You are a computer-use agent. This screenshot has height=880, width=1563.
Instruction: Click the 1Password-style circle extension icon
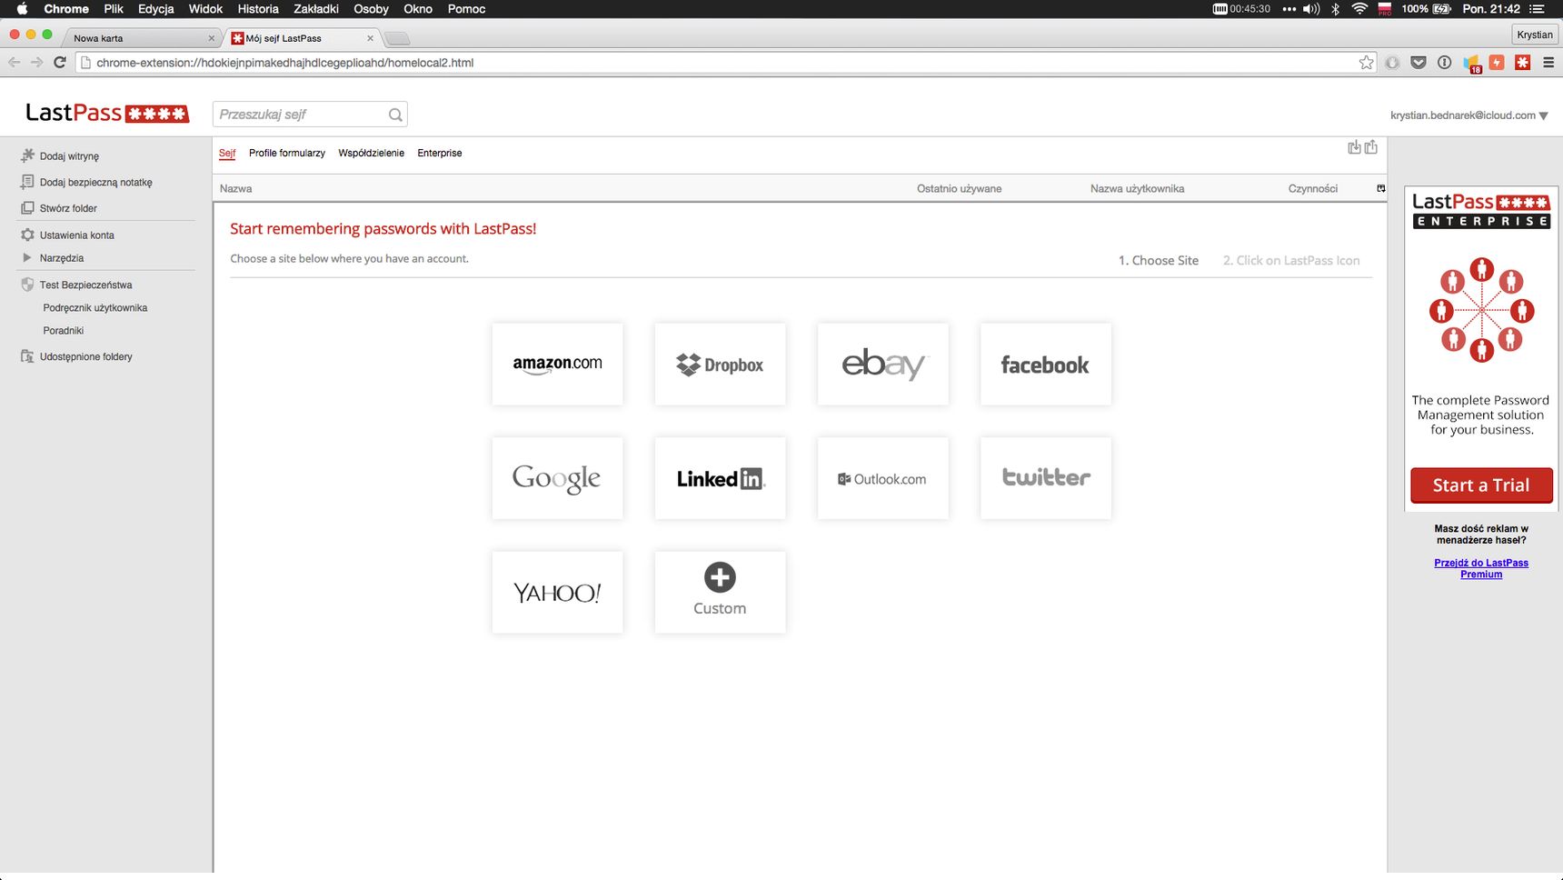coord(1444,63)
